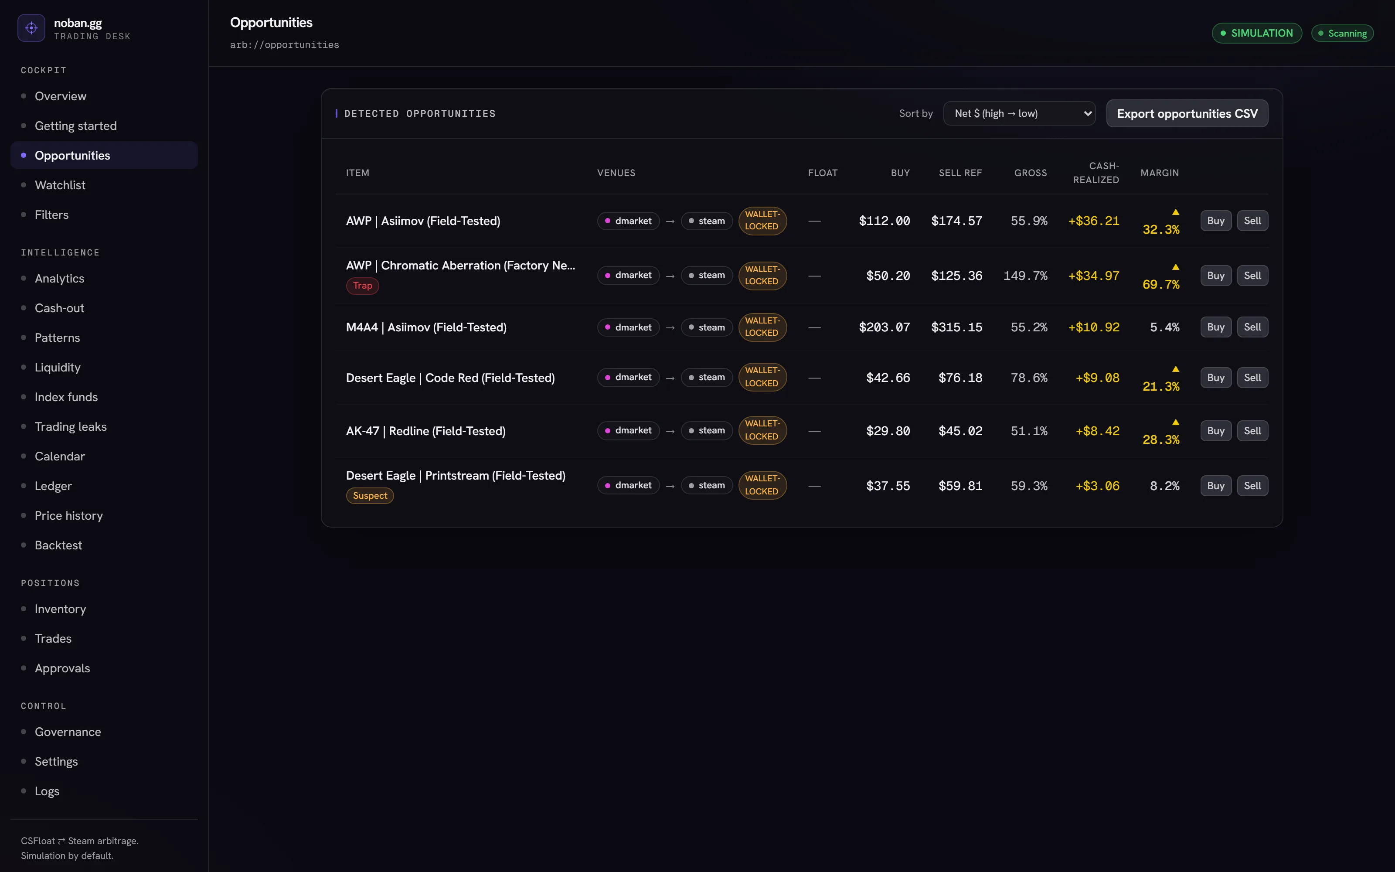
Task: Sell AK-47 Redline (Field-Tested)
Action: coord(1252,431)
